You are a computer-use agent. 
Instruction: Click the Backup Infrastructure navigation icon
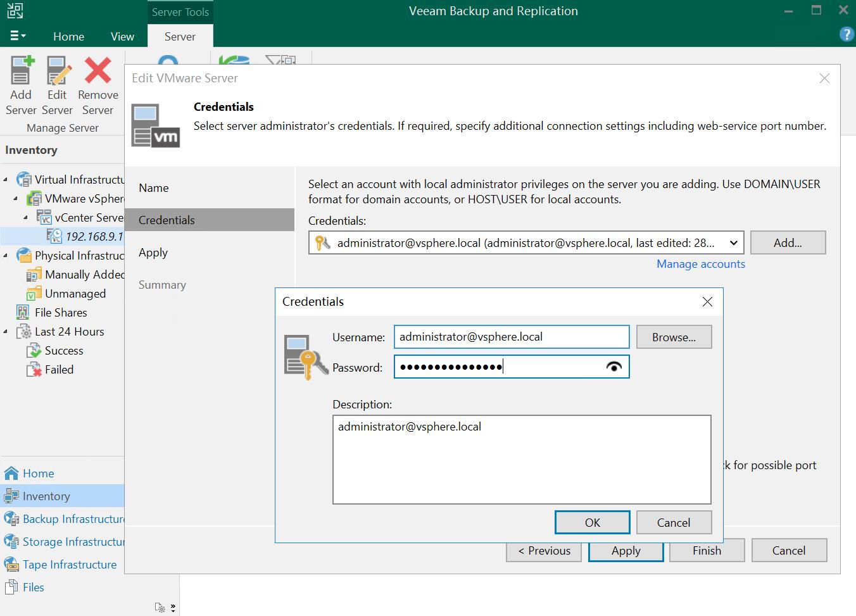[11, 519]
